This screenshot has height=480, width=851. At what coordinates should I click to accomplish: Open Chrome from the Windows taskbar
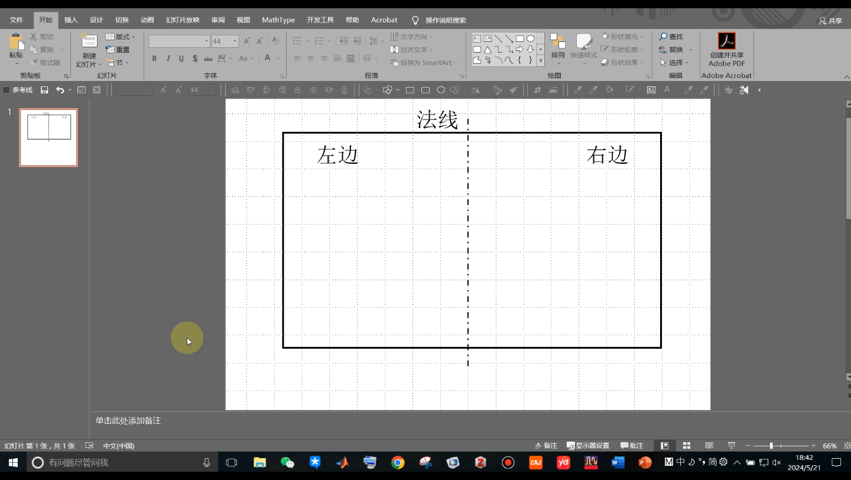398,462
